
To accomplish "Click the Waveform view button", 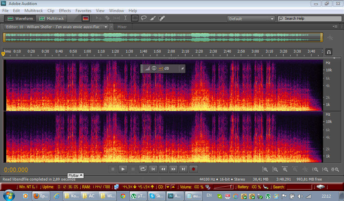I will tap(20, 18).
